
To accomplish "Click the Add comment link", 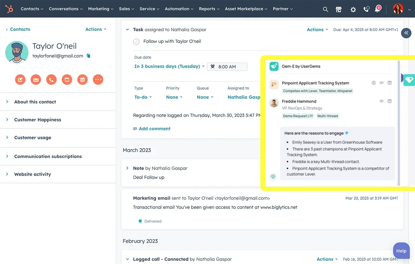I will point(155,129).
